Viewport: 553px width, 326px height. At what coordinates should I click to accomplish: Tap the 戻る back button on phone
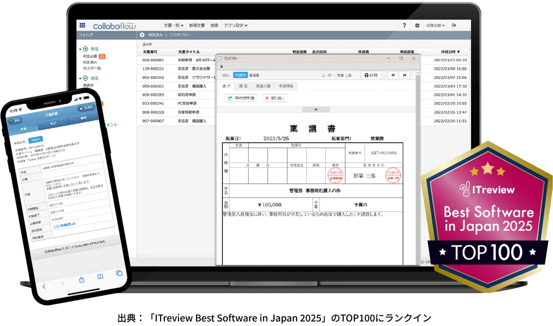point(15,121)
